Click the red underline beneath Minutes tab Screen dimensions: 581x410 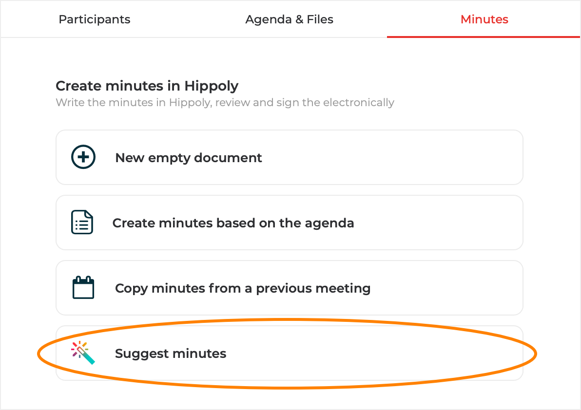point(484,37)
